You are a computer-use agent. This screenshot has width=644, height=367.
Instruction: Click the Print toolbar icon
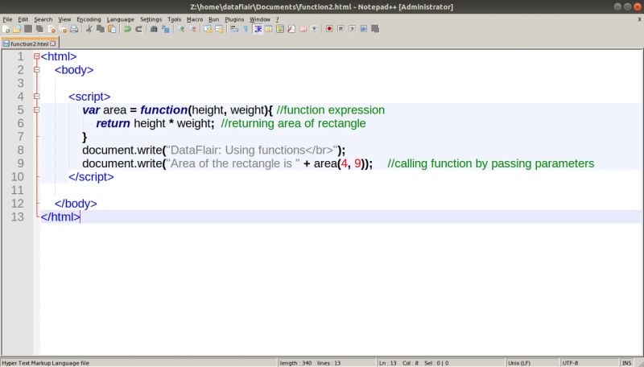[74, 29]
